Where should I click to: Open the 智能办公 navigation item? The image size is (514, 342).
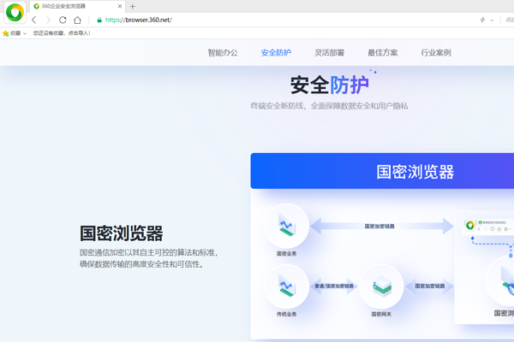tap(223, 53)
